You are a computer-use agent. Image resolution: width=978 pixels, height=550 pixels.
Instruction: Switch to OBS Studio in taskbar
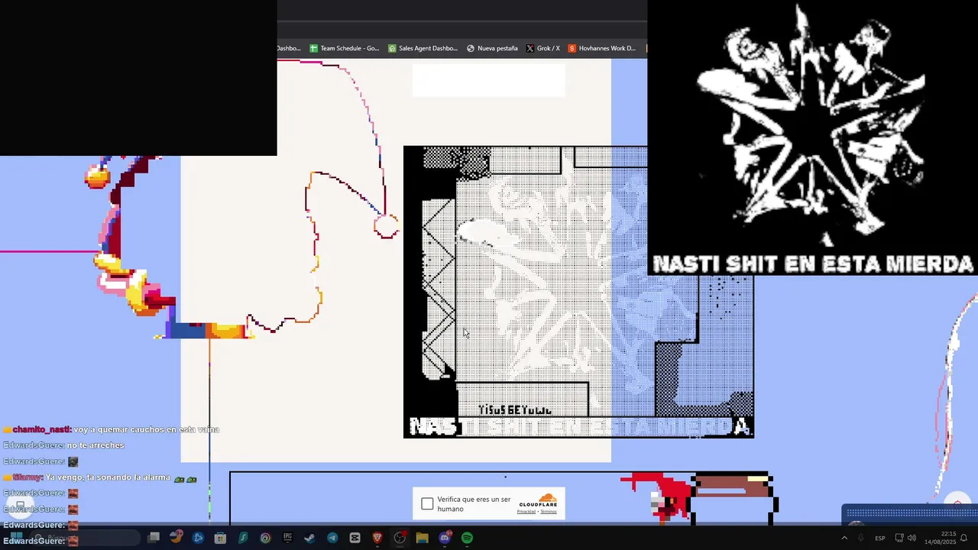(x=400, y=538)
